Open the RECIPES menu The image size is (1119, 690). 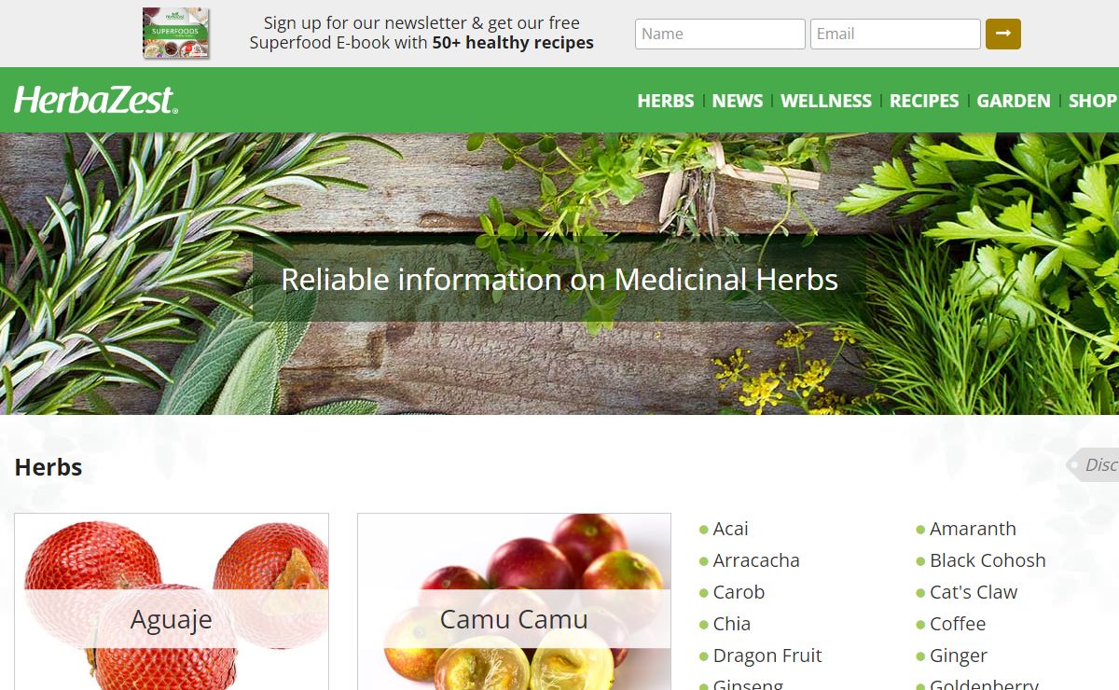(x=924, y=101)
